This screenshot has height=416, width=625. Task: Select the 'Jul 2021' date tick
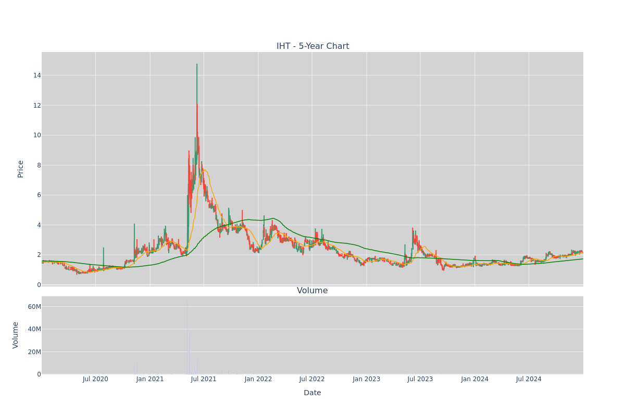204,379
